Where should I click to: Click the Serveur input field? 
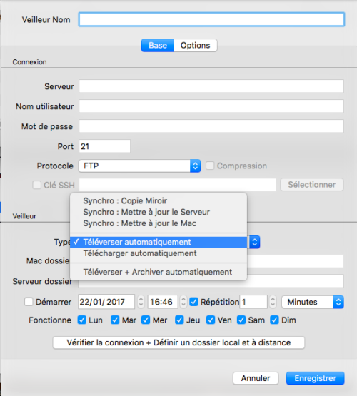[x=211, y=86]
